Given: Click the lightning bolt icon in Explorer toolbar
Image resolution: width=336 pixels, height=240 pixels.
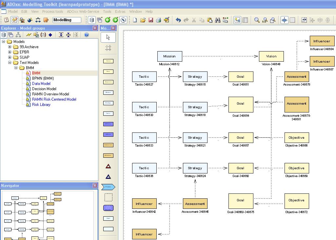Looking at the screenshot, I should pyautogui.click(x=29, y=35).
